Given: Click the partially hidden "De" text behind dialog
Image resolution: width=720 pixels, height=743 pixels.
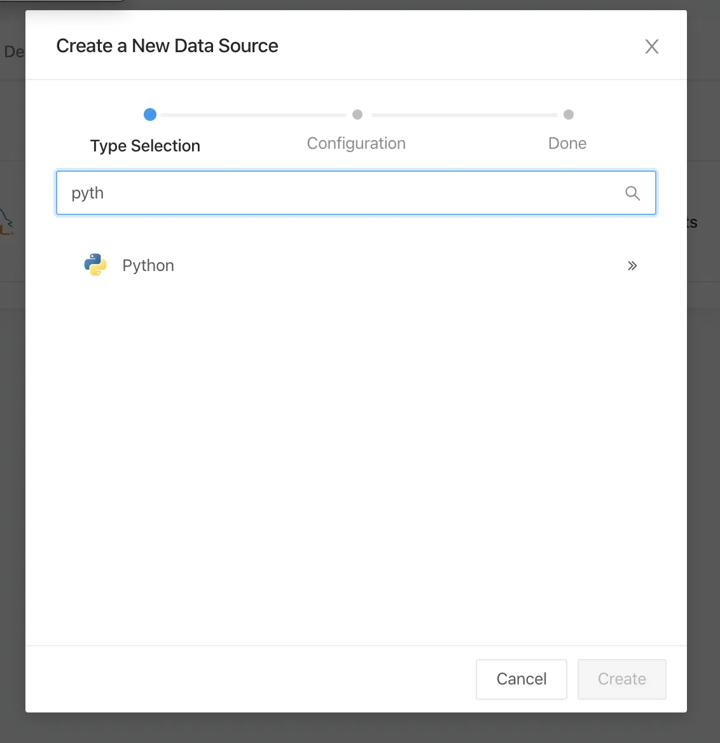Looking at the screenshot, I should pyautogui.click(x=13, y=52).
